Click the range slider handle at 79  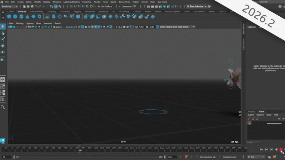coord(14,157)
